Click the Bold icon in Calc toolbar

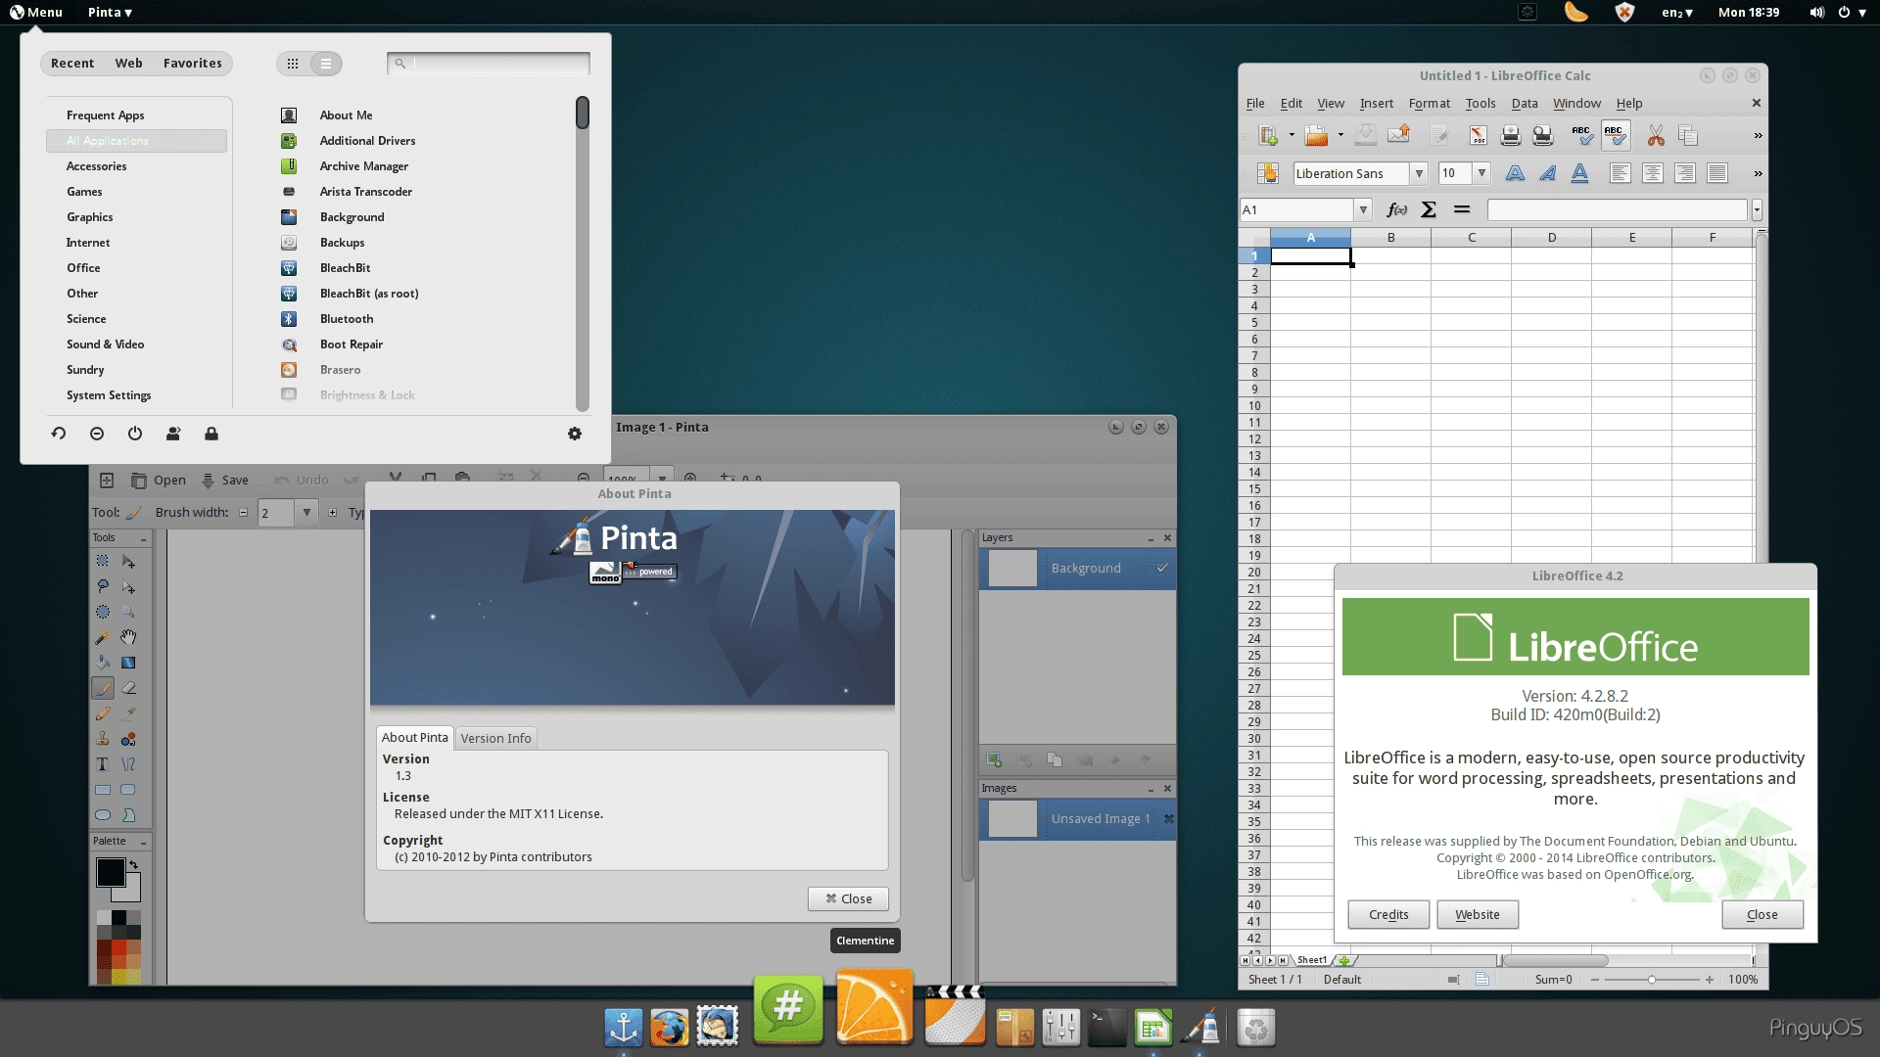tap(1515, 173)
